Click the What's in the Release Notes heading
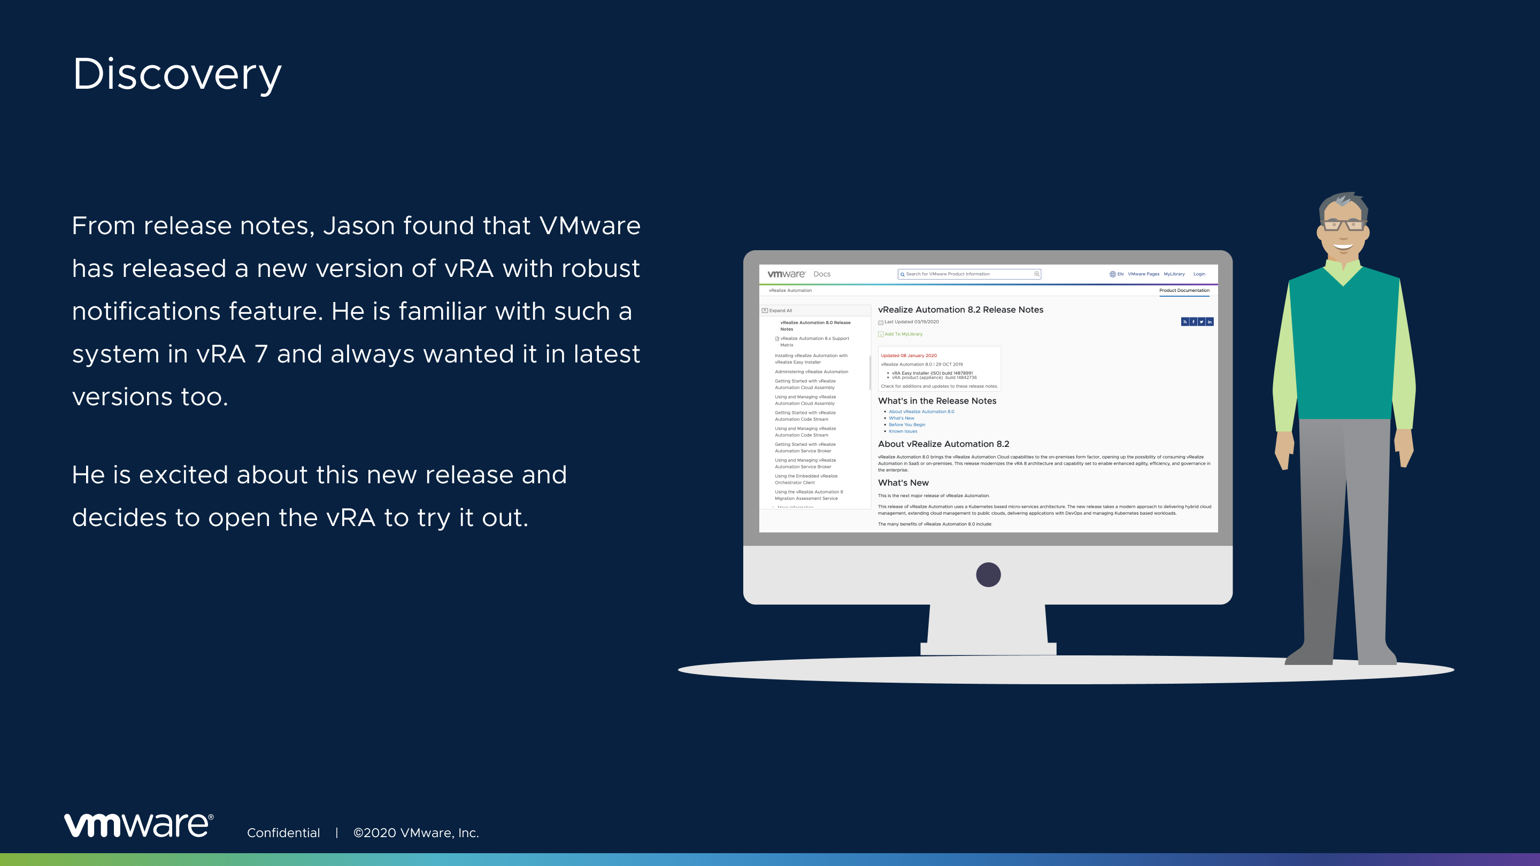Viewport: 1540px width, 866px height. coord(937,401)
